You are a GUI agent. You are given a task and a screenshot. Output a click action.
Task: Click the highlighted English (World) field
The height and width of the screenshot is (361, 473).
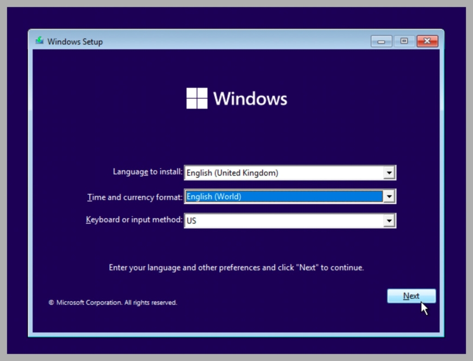coord(284,197)
